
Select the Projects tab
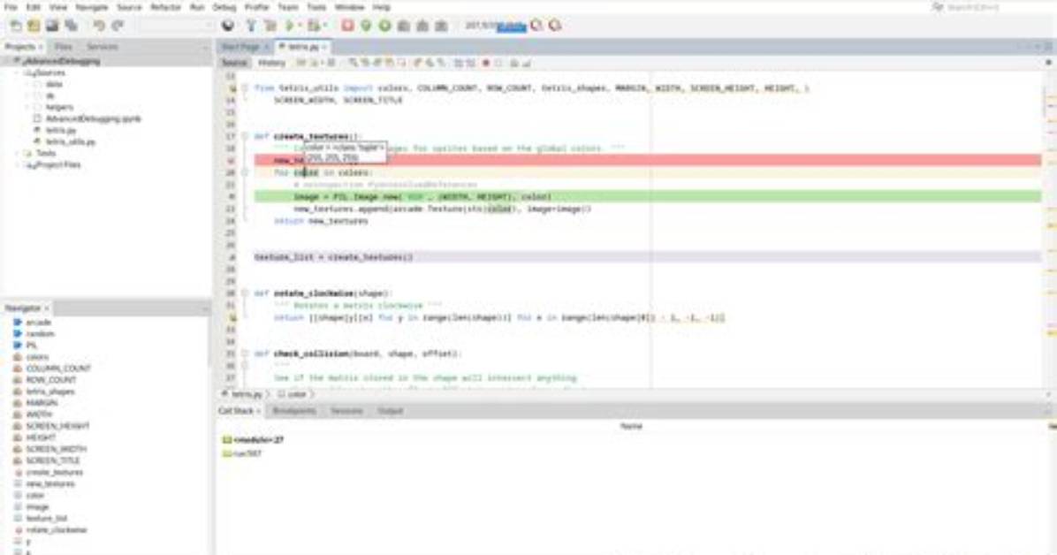[19, 47]
